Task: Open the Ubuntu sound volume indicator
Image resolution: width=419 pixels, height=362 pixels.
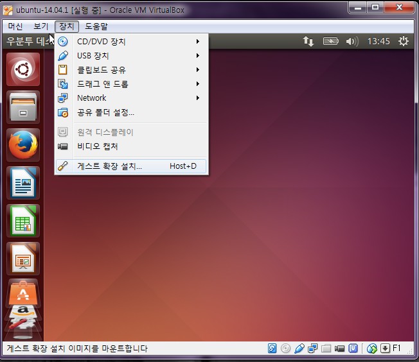Action: click(x=352, y=41)
